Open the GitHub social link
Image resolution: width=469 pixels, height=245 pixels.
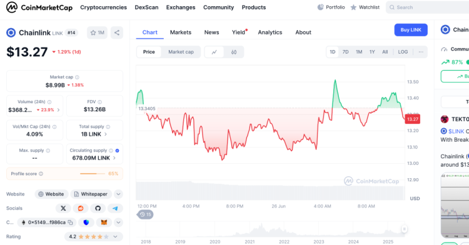pos(98,208)
